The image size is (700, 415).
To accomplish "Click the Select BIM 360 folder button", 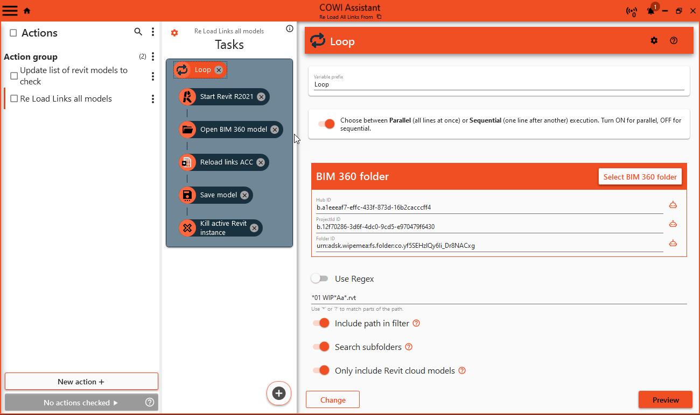I will click(640, 177).
